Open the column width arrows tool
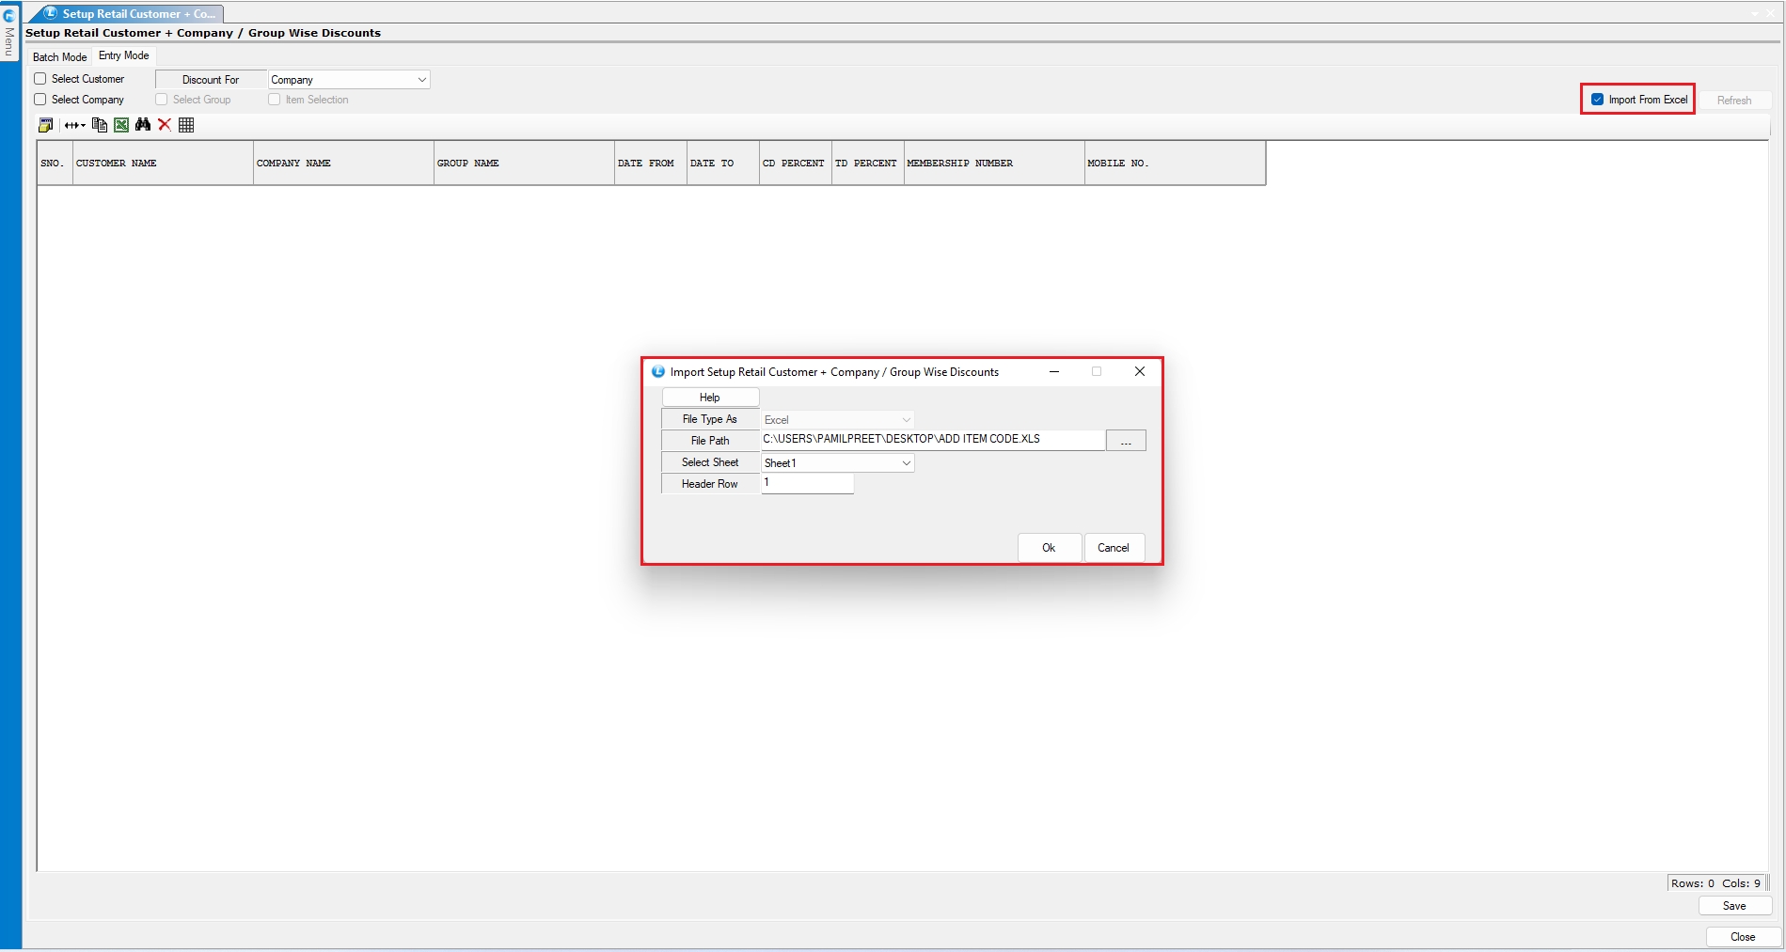Viewport: 1786px width, 952px height. [x=74, y=125]
